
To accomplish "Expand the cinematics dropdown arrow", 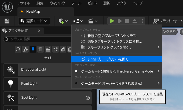I will pos(96,21).
